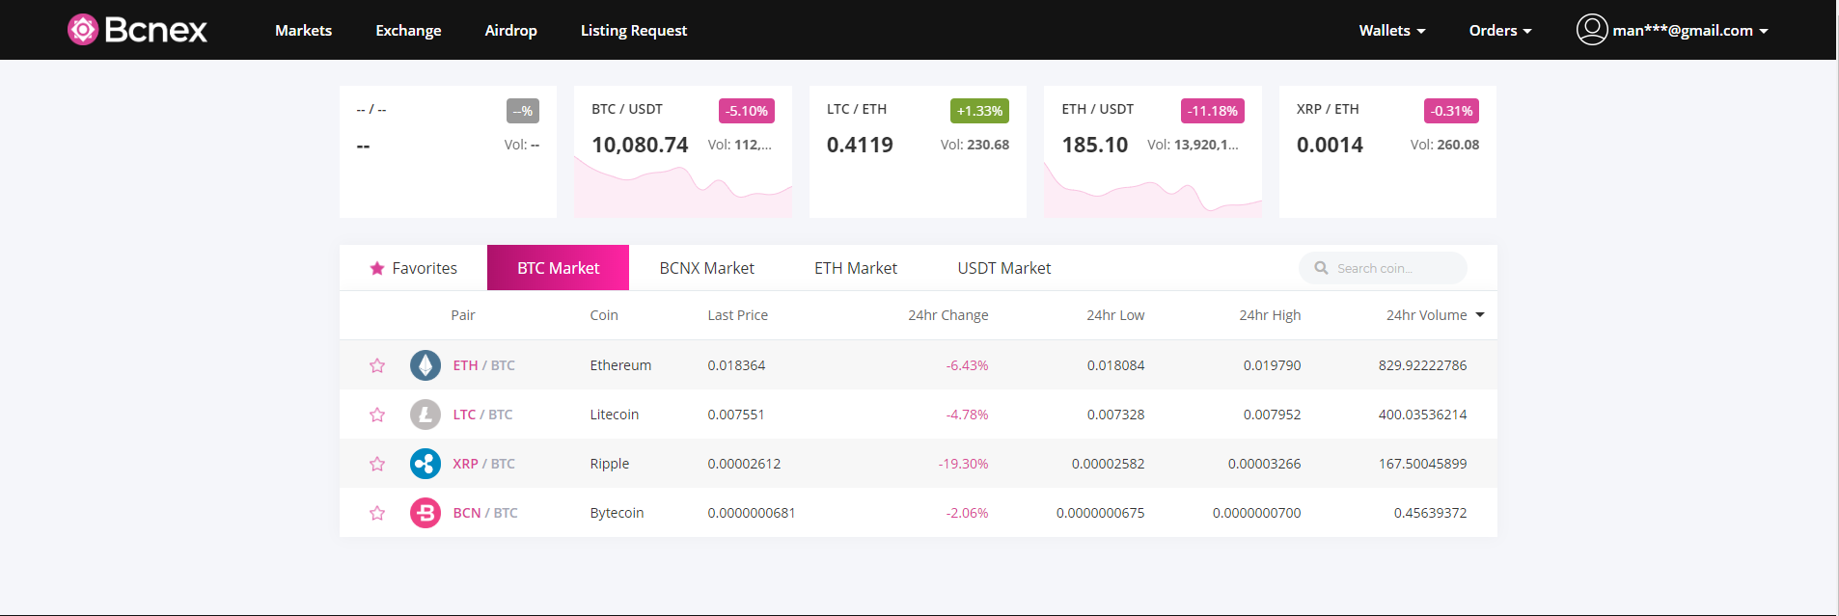
Task: Favorite the ETH / BTC pair star
Action: click(377, 365)
